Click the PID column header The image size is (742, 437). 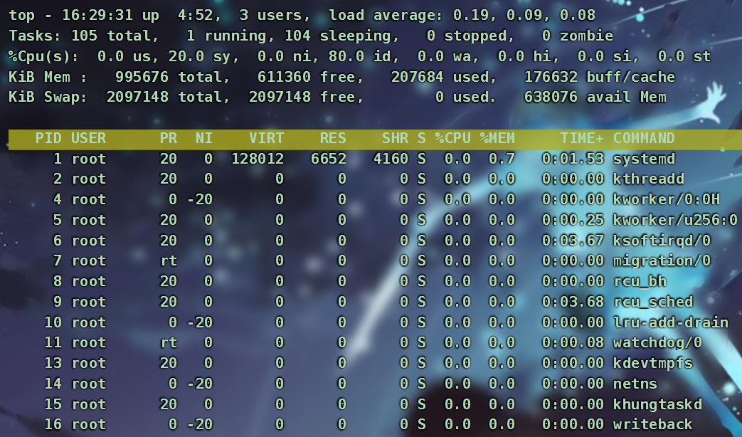tap(48, 139)
